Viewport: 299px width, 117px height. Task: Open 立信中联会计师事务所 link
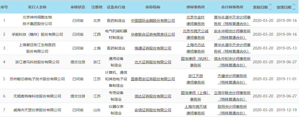[x=232, y=96]
